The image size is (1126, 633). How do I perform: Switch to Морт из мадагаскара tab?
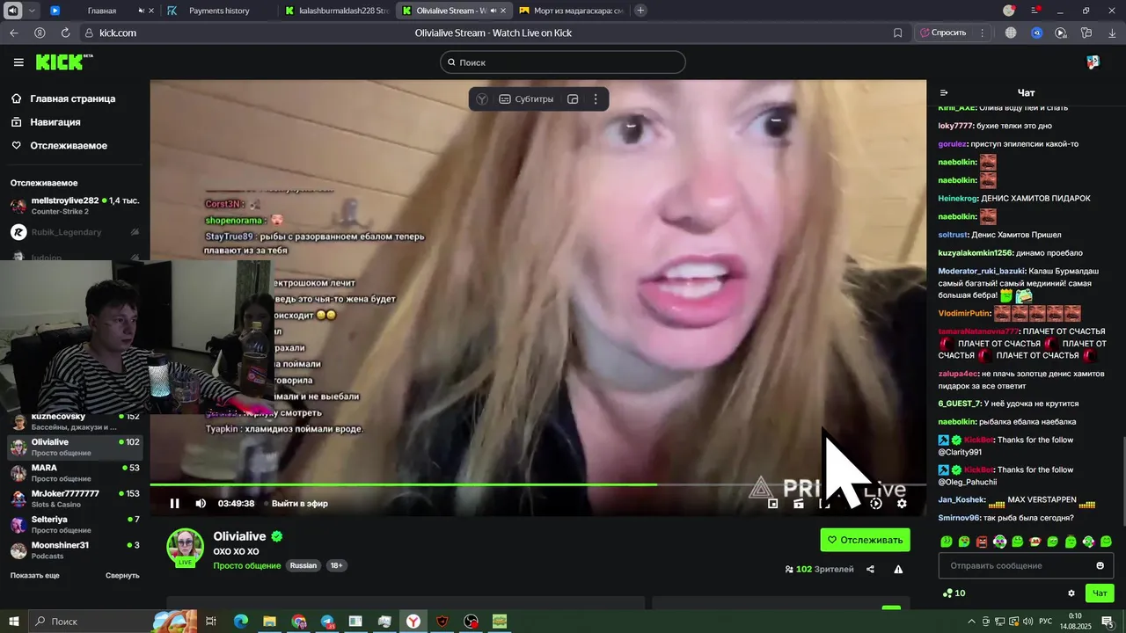pos(571,11)
